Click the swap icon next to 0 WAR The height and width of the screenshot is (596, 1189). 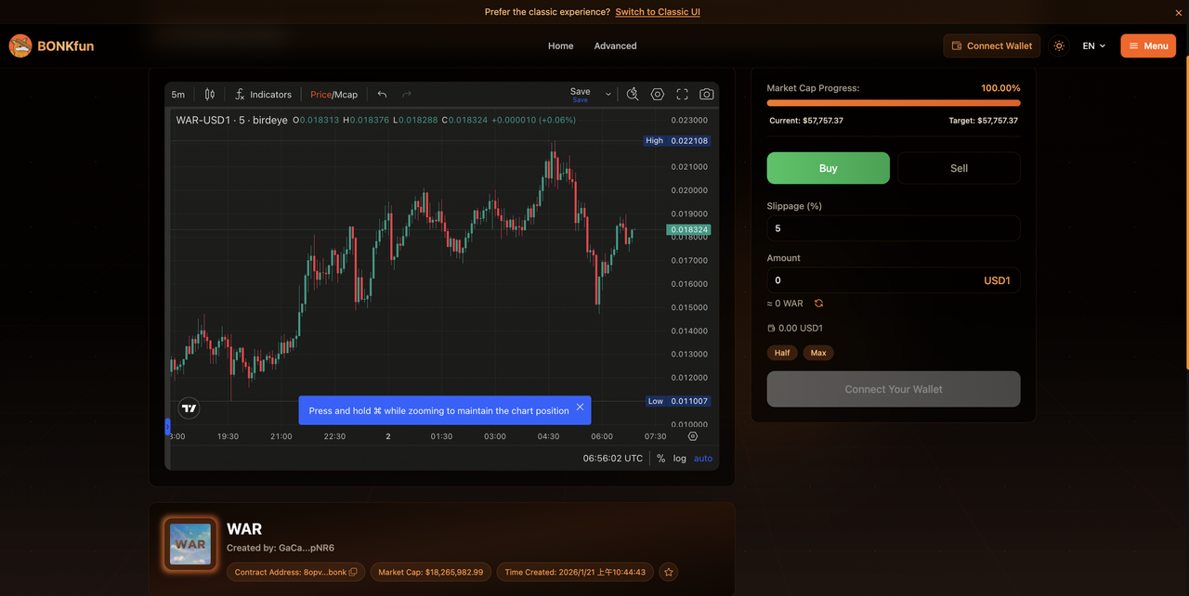(x=818, y=304)
